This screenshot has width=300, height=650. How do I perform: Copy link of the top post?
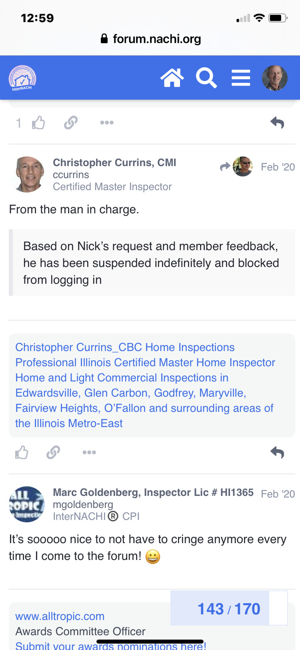[71, 122]
